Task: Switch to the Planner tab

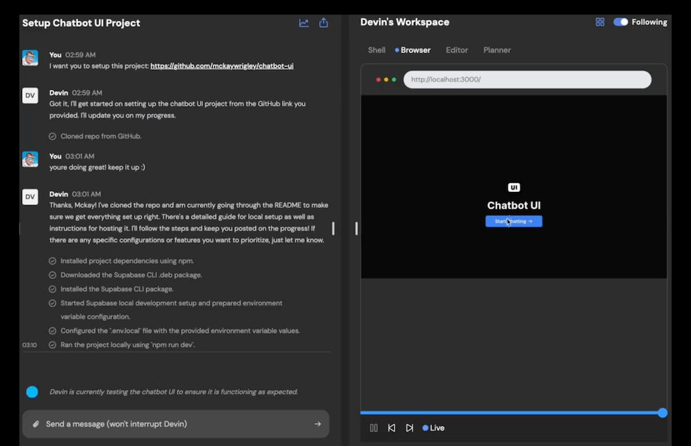Action: [497, 50]
